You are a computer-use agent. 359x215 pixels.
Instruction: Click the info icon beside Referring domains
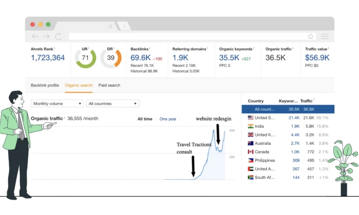[208, 48]
